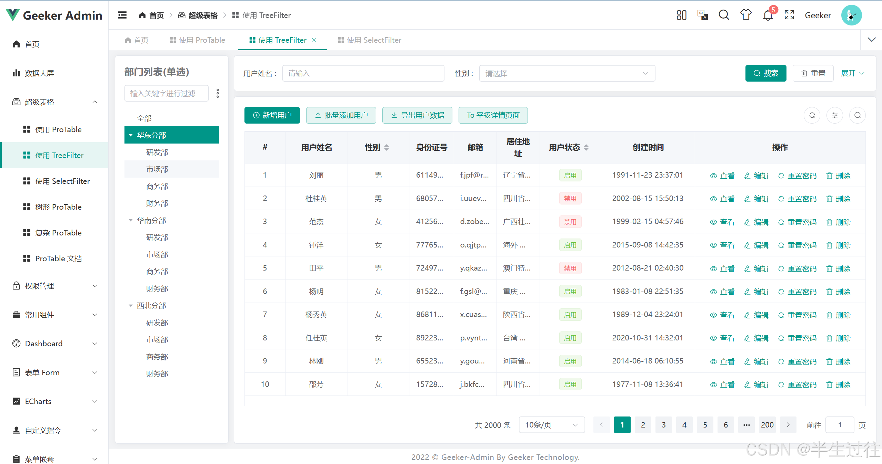This screenshot has width=882, height=464.
Task: Open the 10条/页 page size dropdown
Action: pyautogui.click(x=551, y=425)
